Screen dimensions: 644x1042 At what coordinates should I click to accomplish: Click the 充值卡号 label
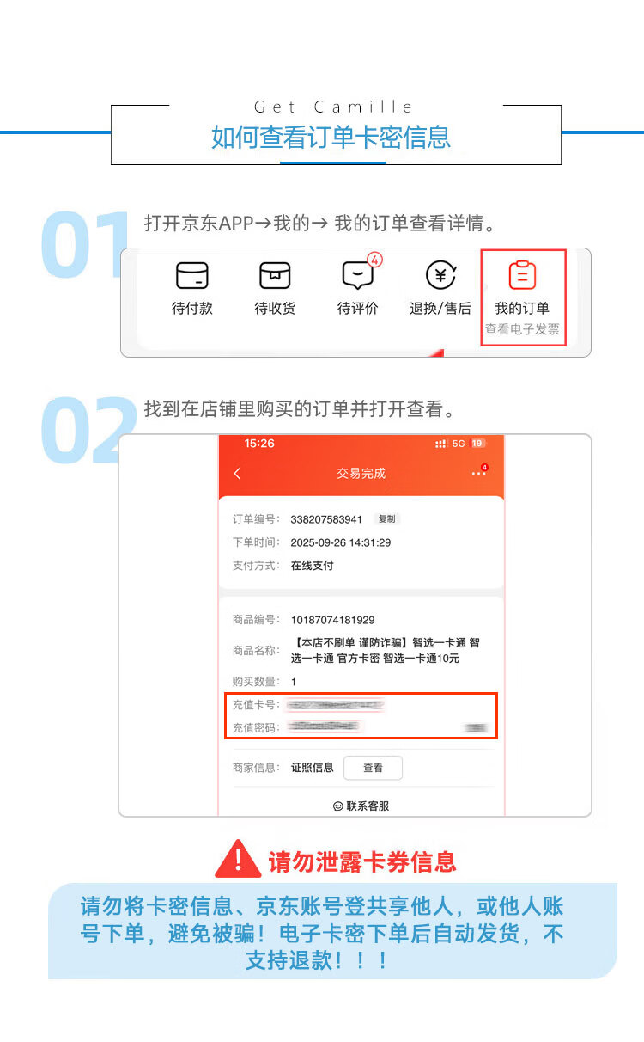pos(256,705)
